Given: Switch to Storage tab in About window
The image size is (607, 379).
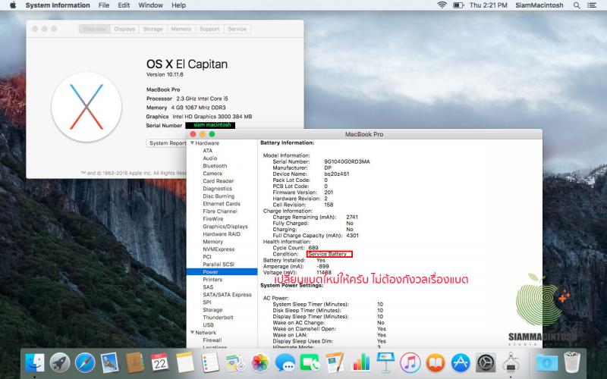Looking at the screenshot, I should (x=153, y=29).
